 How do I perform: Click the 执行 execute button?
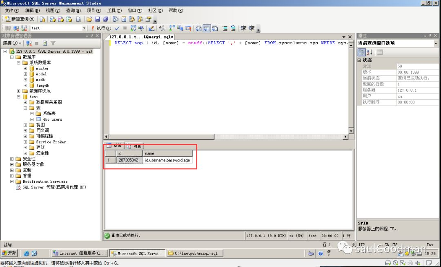(101, 28)
